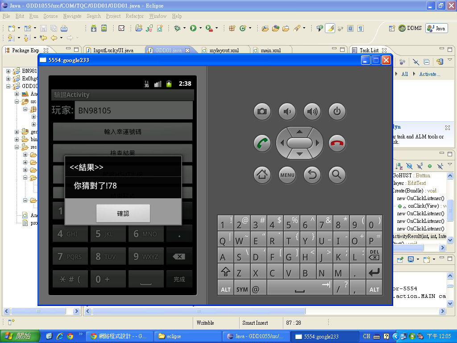Toggle the keyboard's left ALT key

click(226, 289)
